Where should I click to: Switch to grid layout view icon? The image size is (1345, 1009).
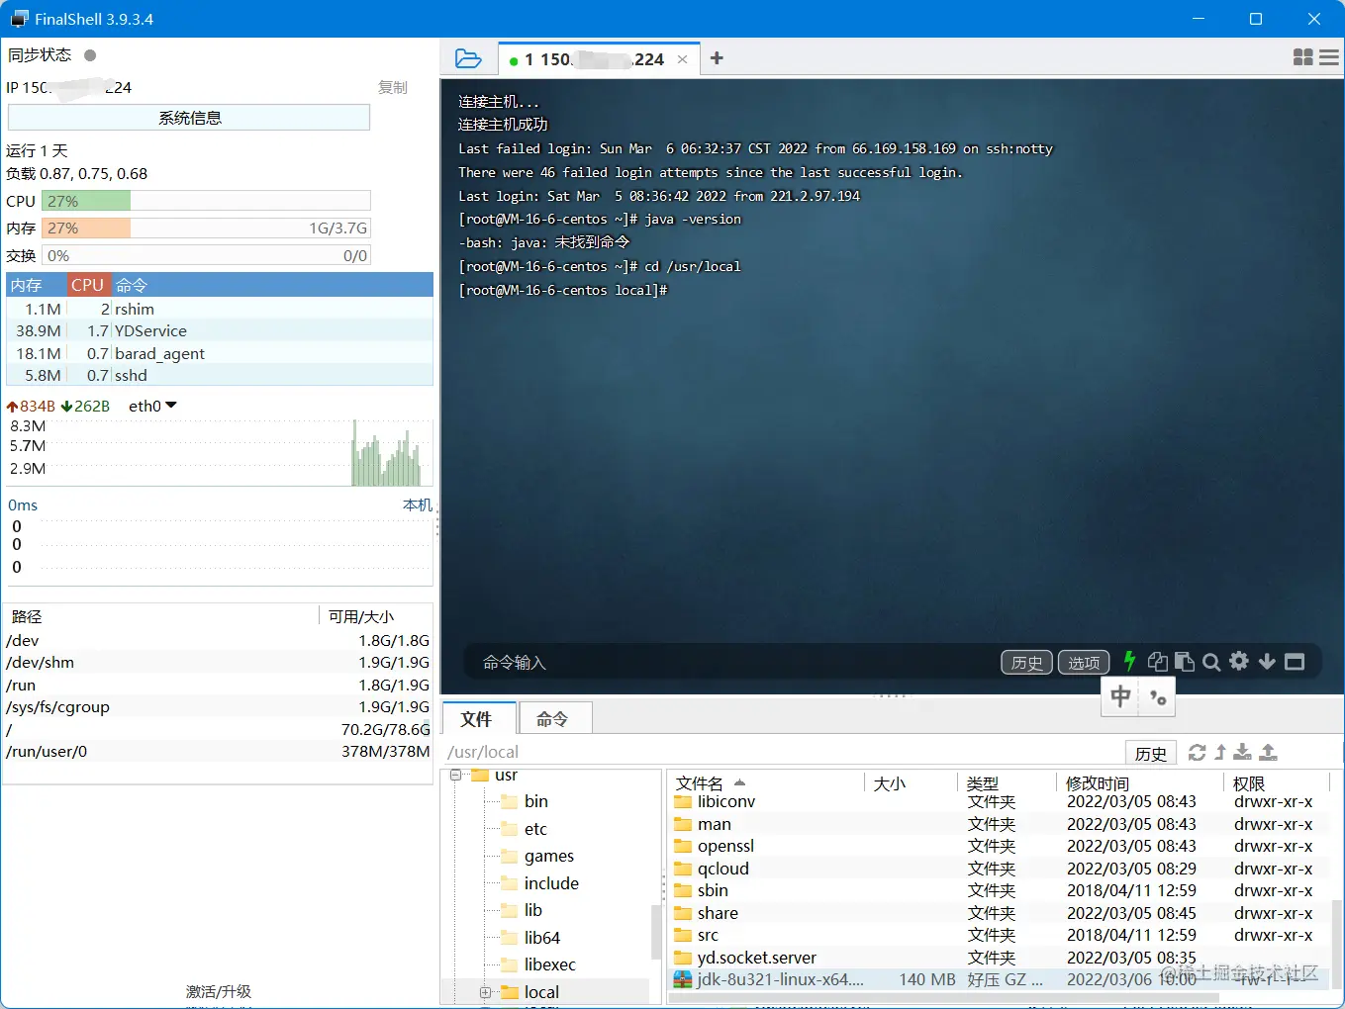point(1303,58)
